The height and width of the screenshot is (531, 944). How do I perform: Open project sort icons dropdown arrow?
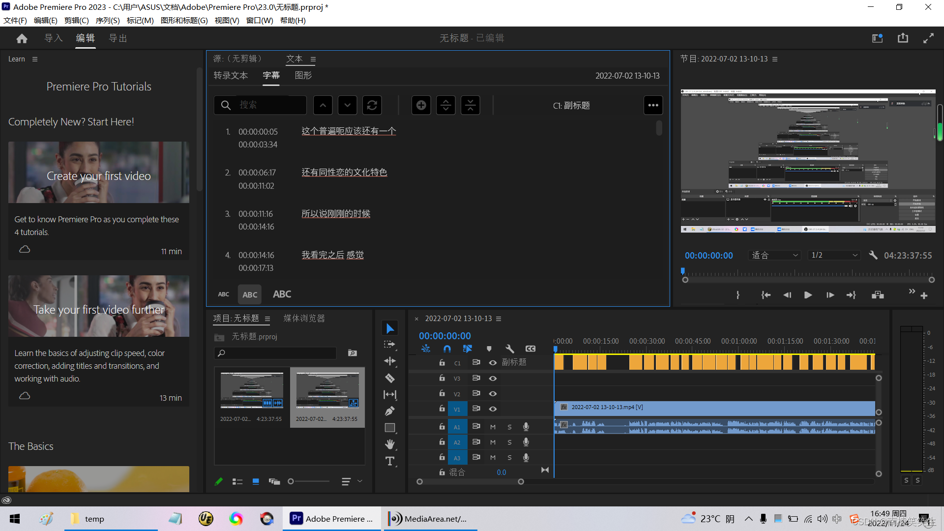click(x=360, y=481)
